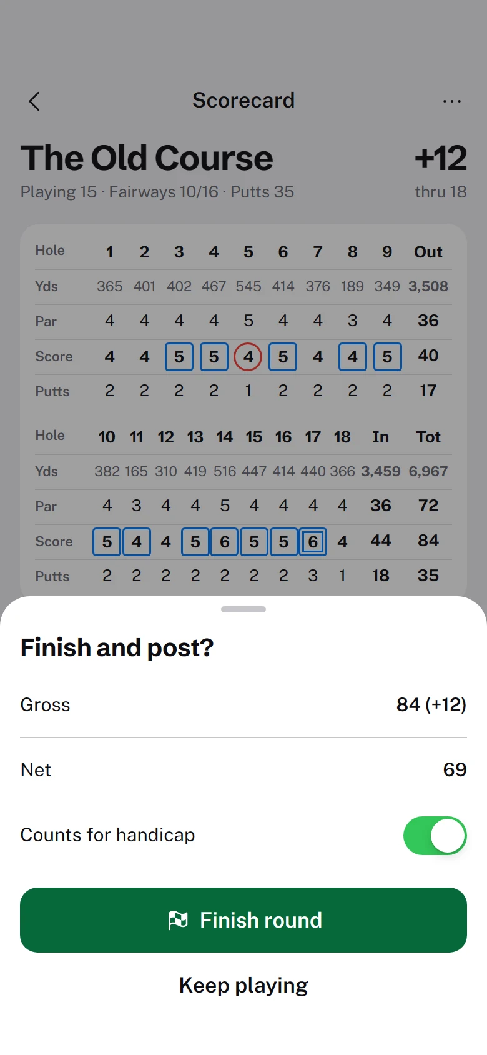Click the checkered flag icon on Finish round
This screenshot has width=487, height=1055.
[x=178, y=920]
